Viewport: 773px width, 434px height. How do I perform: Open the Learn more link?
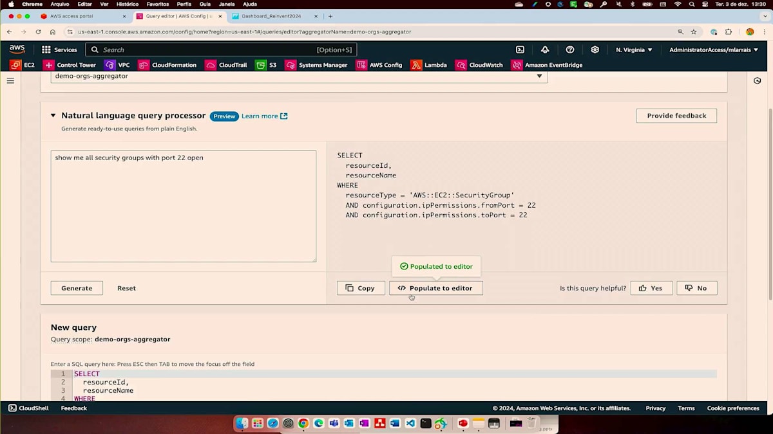pyautogui.click(x=265, y=116)
